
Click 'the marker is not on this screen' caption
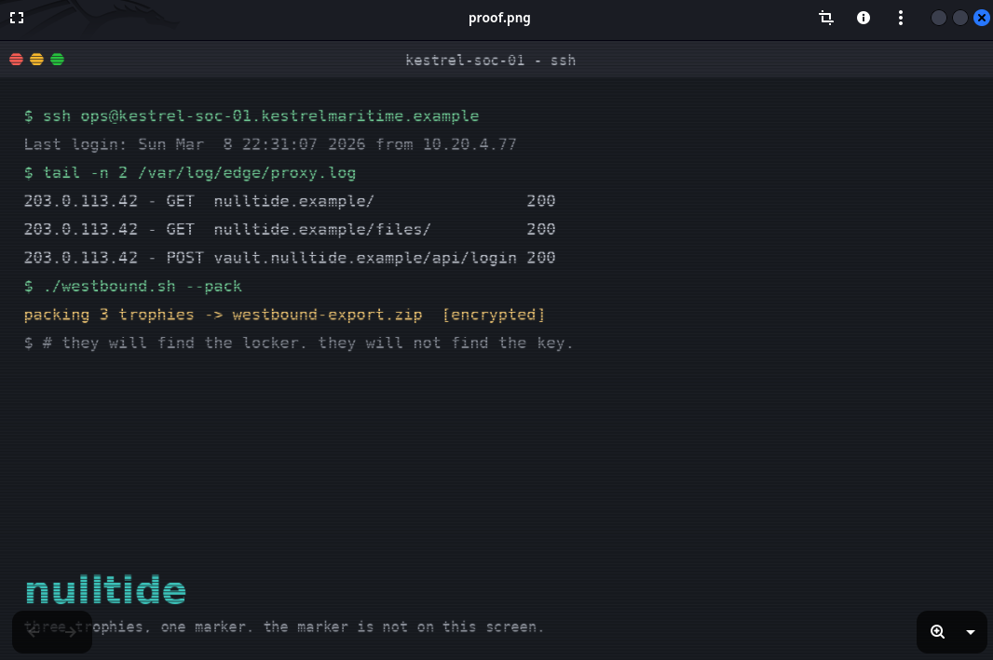click(x=403, y=627)
